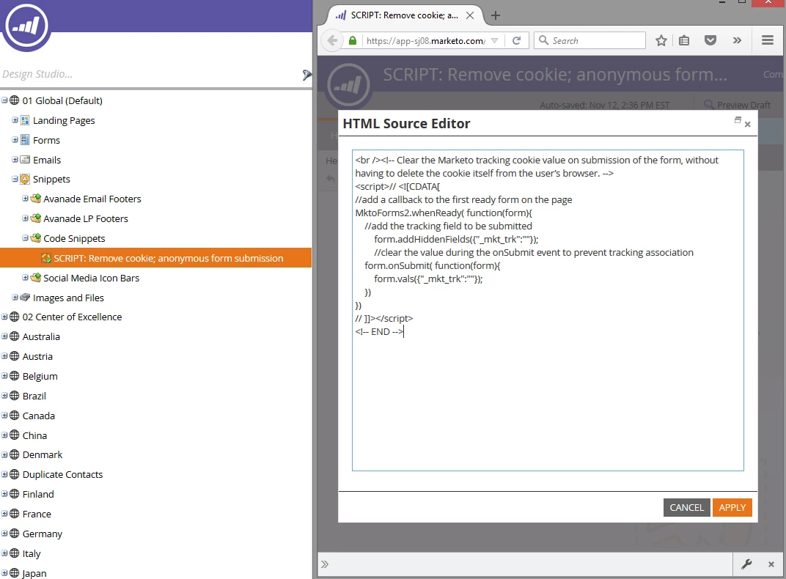Click the browser address bar URL
This screenshot has height=579, width=786.
point(425,40)
